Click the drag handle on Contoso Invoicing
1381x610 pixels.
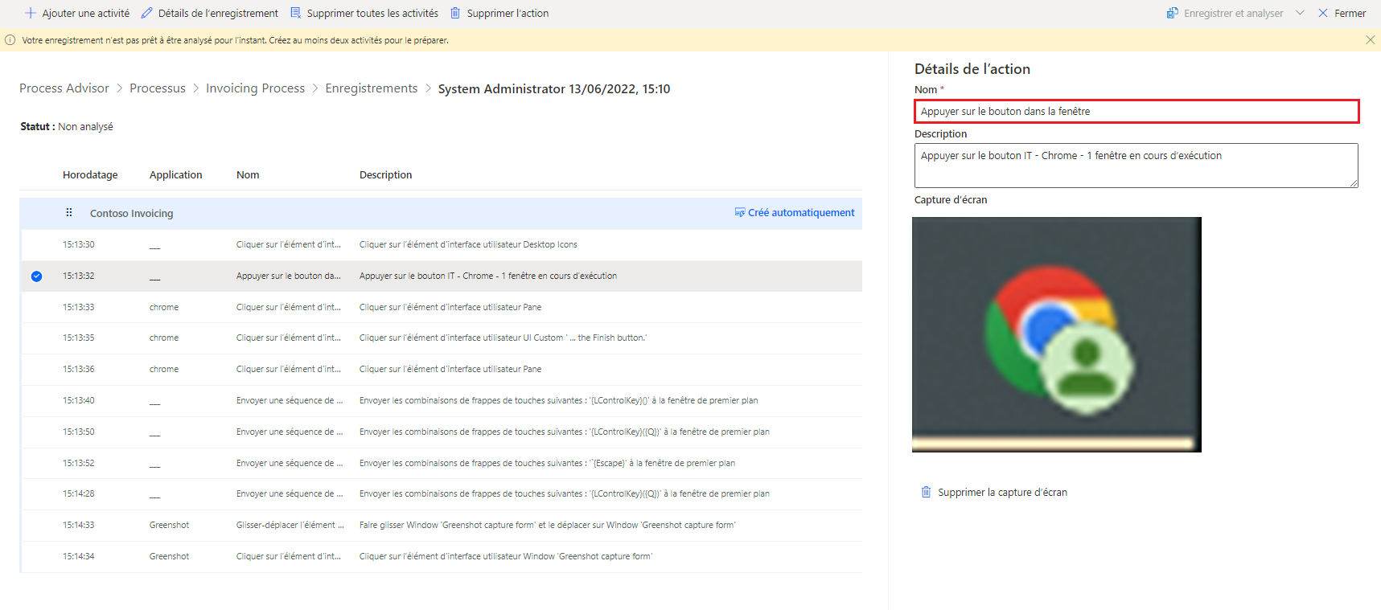coord(69,213)
